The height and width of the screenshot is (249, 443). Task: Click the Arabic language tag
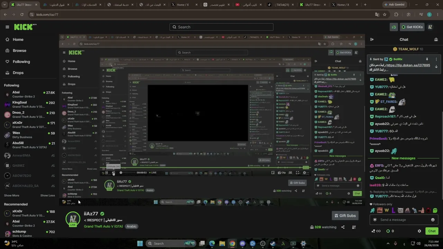click(x=132, y=227)
